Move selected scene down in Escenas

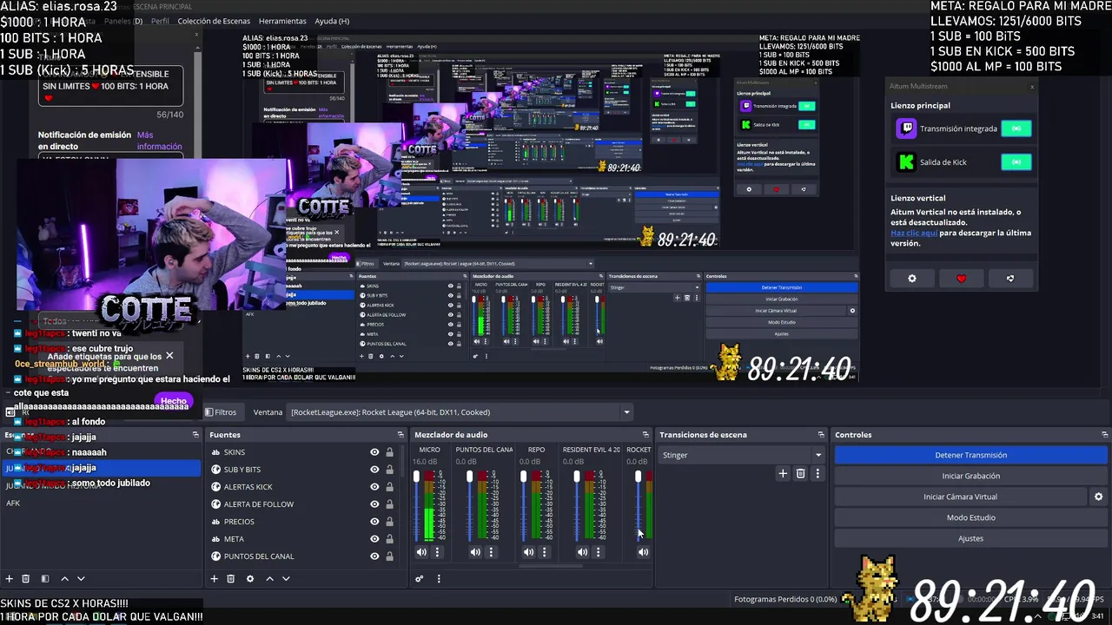pyautogui.click(x=81, y=579)
